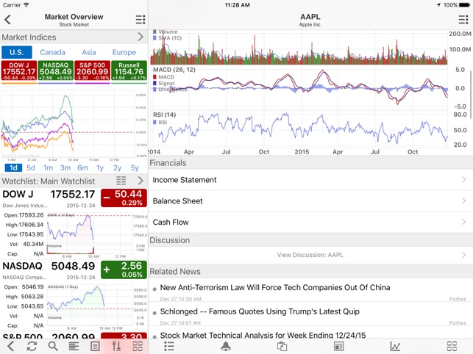Expand Market Indices section chevron
This screenshot has height=354, width=473.
coord(141,37)
